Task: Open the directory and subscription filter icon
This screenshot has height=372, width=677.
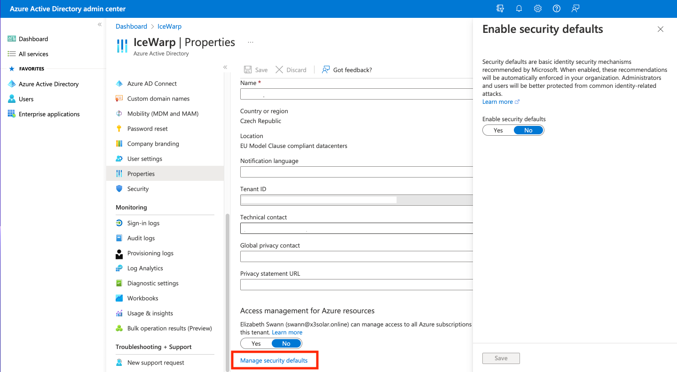Action: coord(500,8)
